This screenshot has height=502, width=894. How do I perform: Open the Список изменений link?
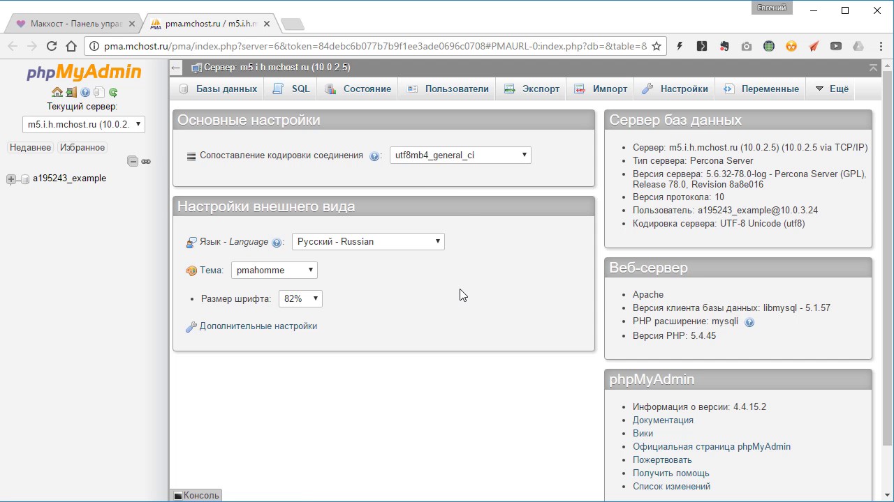click(x=671, y=486)
